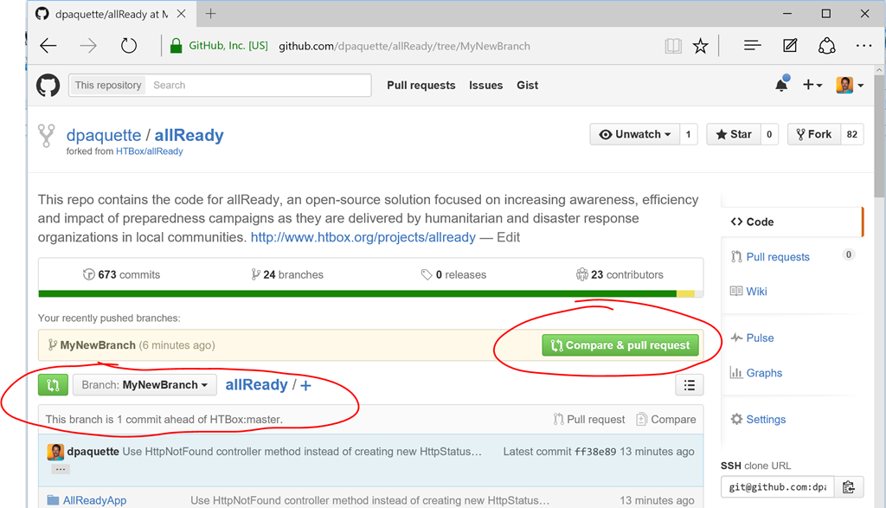The image size is (886, 508).
Task: Create new file with plus icon
Action: (305, 385)
